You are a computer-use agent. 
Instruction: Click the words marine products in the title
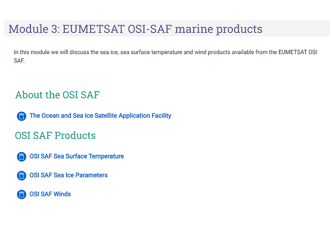218,29
